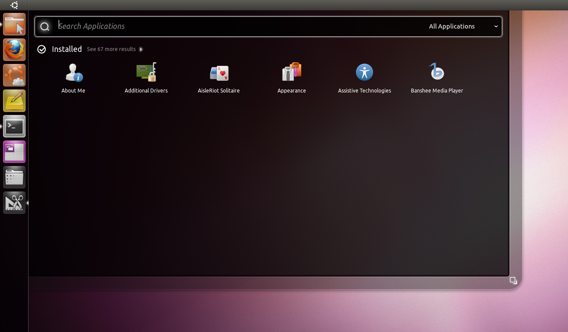Screen dimensions: 568x332
Task: Open the Home Folder launcher icon
Action: pyautogui.click(x=14, y=24)
